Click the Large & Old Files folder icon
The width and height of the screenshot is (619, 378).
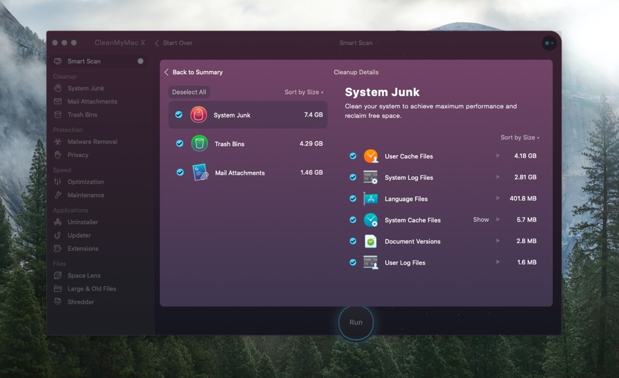pyautogui.click(x=57, y=289)
